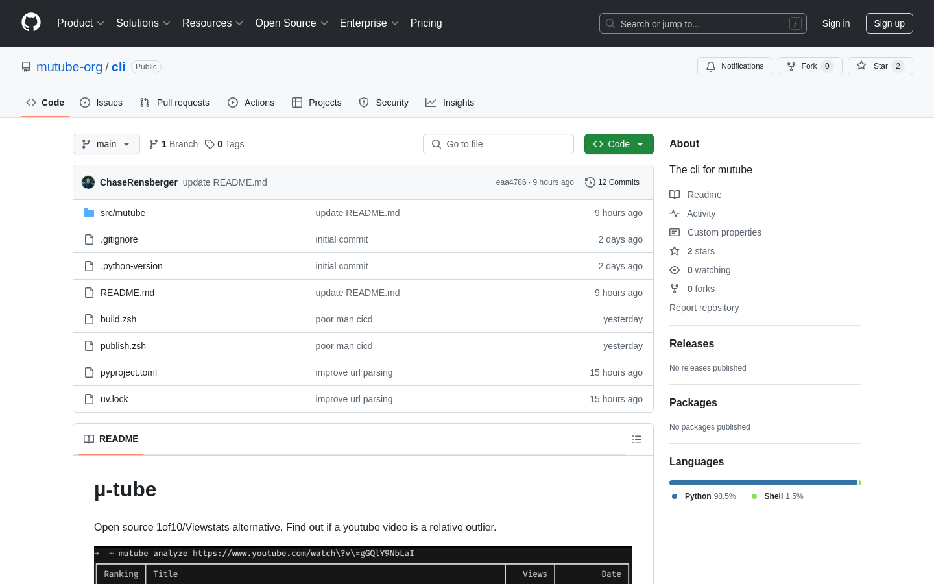Click the src/mutube folder icon

pos(89,213)
